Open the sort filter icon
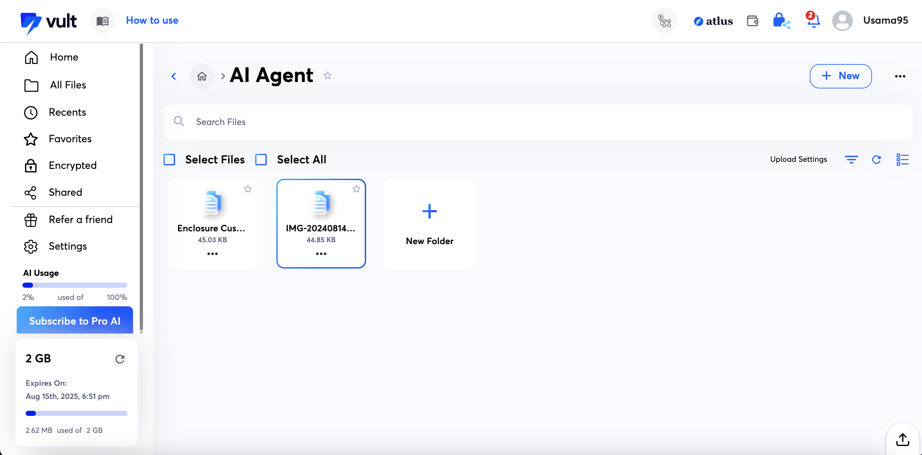Screen dimensions: 922x455 (851, 160)
